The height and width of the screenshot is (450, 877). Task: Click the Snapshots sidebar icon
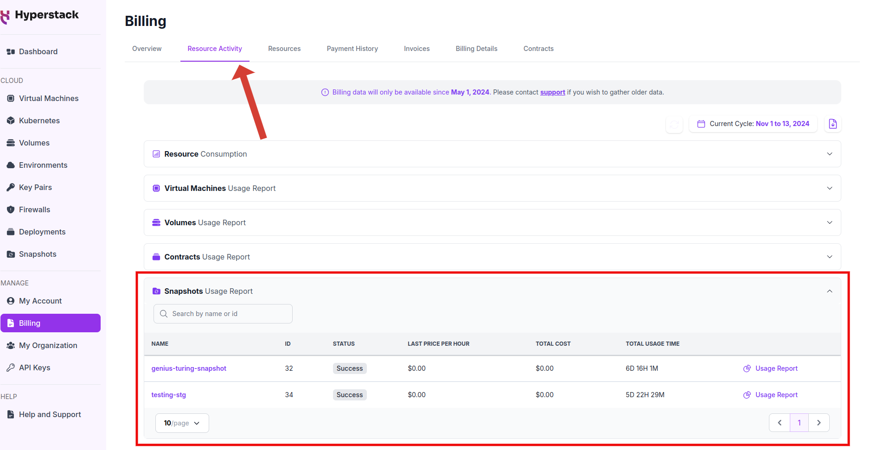click(11, 254)
